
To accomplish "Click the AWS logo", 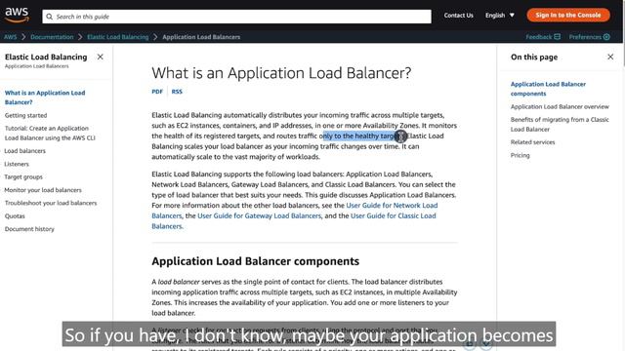I will tap(17, 16).
